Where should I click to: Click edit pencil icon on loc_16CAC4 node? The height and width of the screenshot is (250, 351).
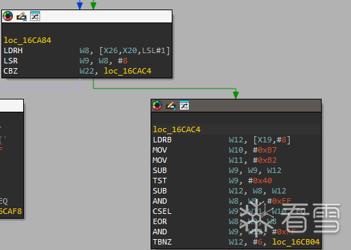point(171,106)
